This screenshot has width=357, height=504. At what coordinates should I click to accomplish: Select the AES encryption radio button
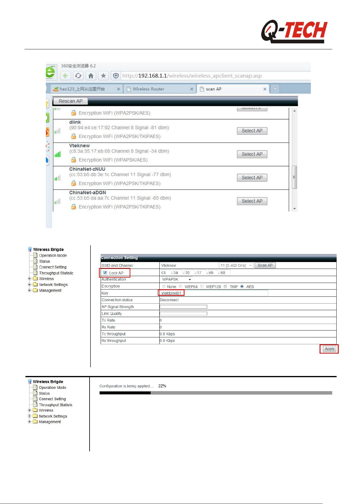(242, 287)
